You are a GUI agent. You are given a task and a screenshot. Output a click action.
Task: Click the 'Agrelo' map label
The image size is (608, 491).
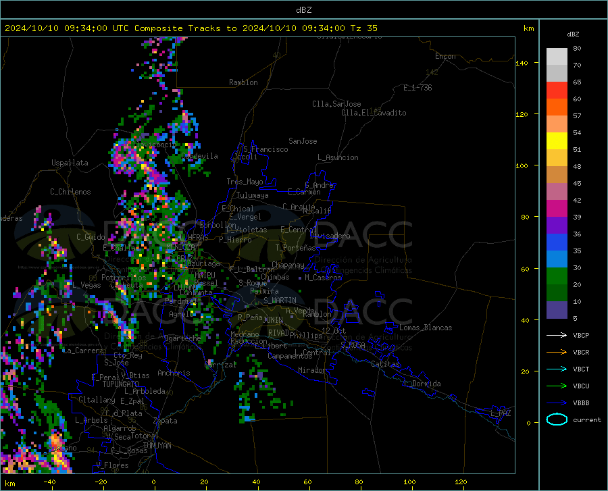click(181, 314)
